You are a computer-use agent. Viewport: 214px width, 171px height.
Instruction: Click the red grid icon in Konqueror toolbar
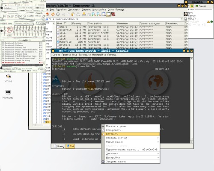[x=113, y=14]
